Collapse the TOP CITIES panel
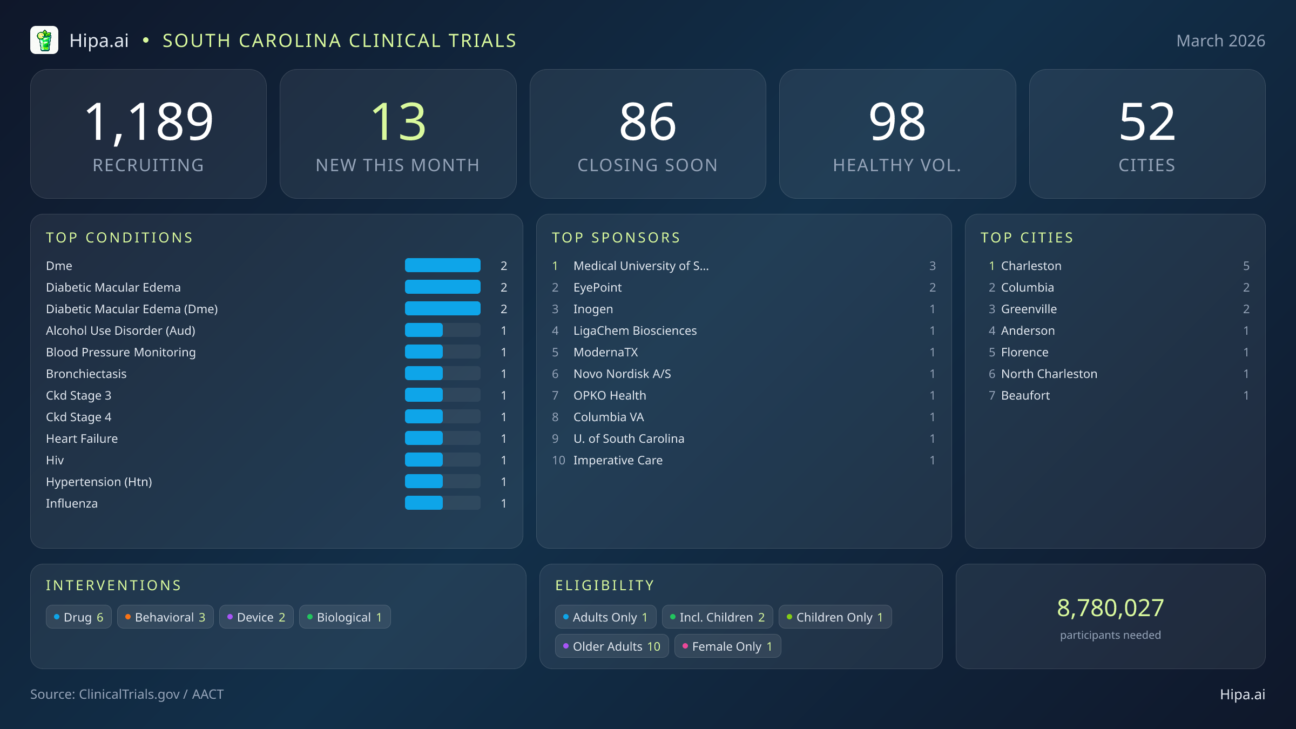The width and height of the screenshot is (1296, 729). tap(1027, 238)
